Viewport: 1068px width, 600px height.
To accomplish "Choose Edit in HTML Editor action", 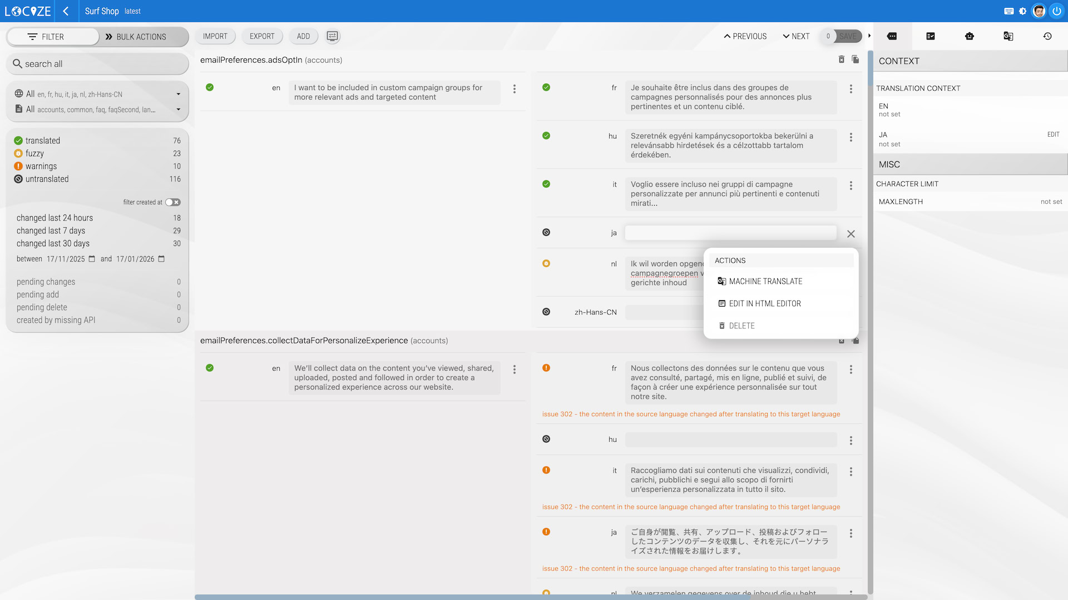I will [x=765, y=304].
